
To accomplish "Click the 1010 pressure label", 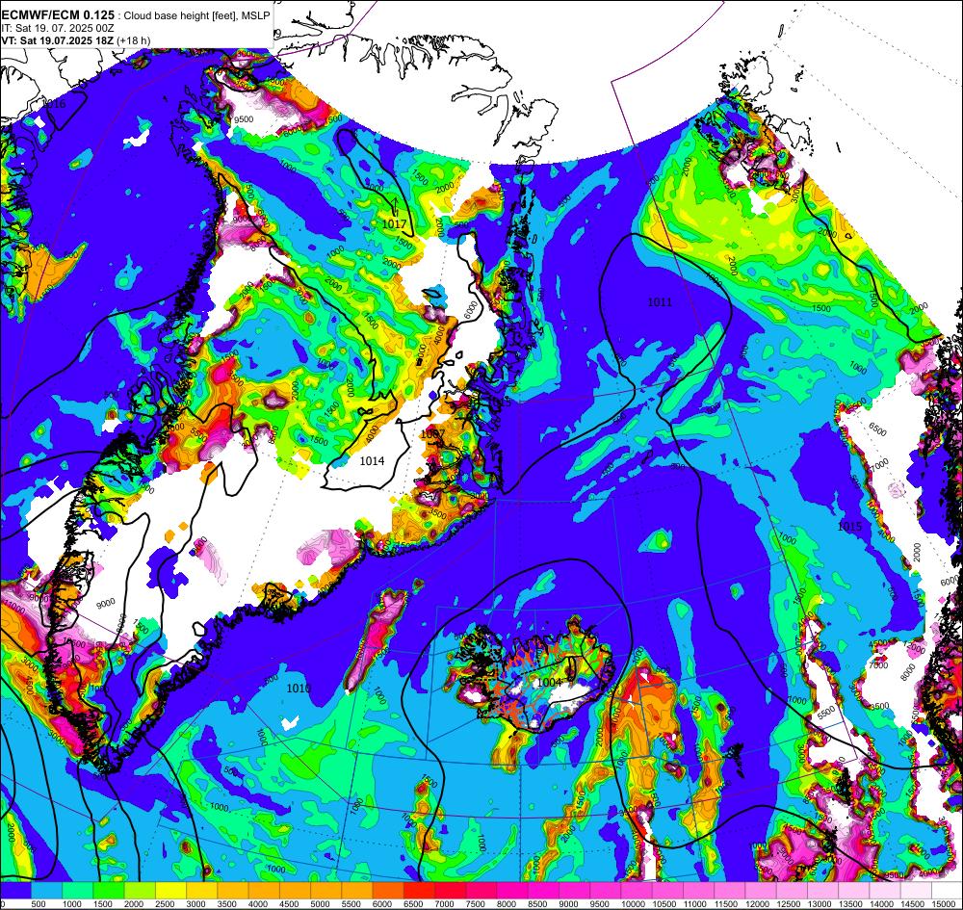I will click(x=299, y=689).
